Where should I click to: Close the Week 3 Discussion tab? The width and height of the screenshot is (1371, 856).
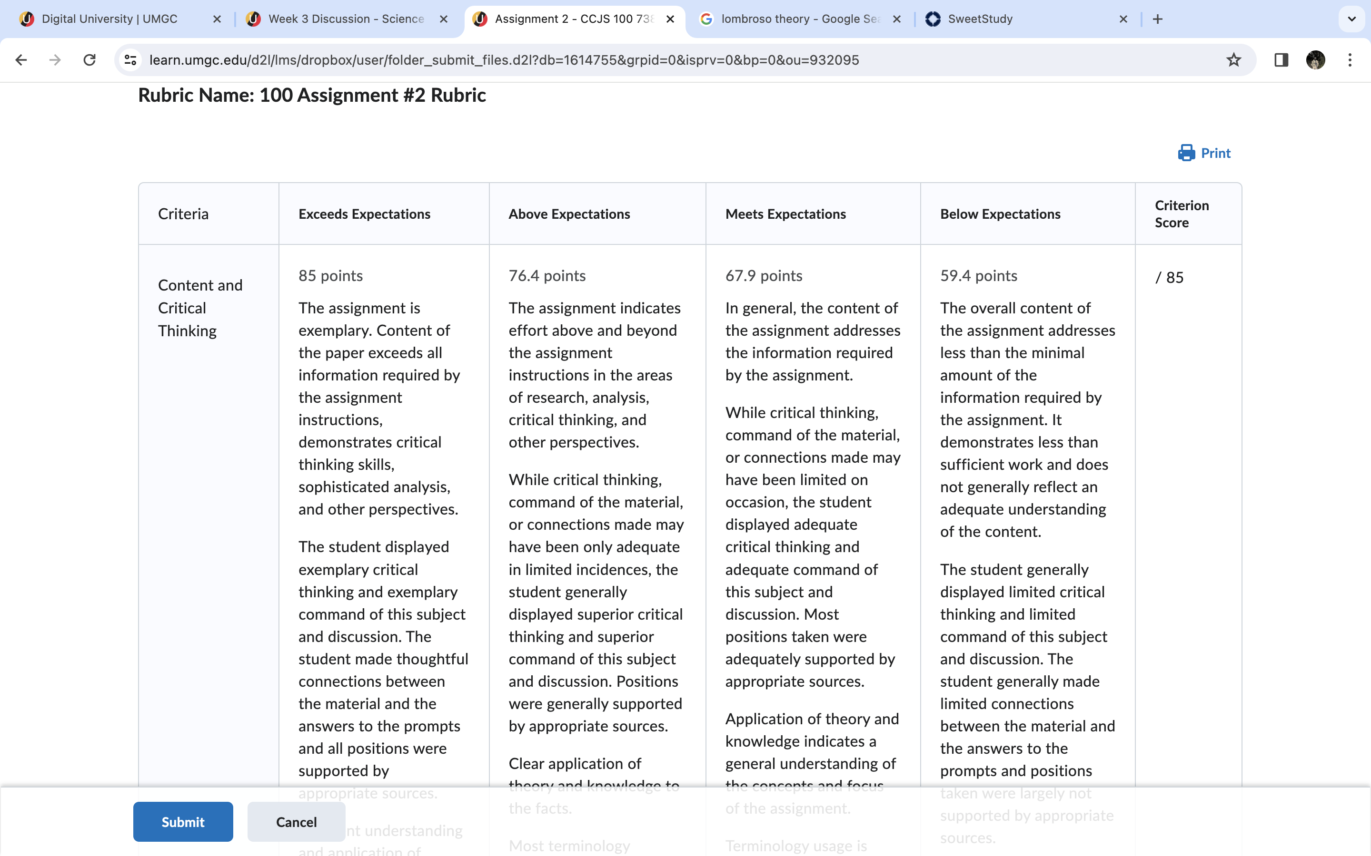pos(444,19)
